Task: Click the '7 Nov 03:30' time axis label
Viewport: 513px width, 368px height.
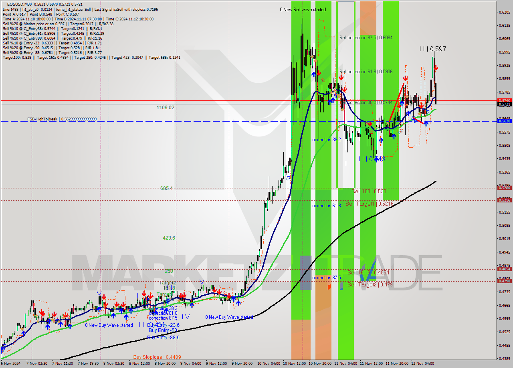Action: point(37,364)
